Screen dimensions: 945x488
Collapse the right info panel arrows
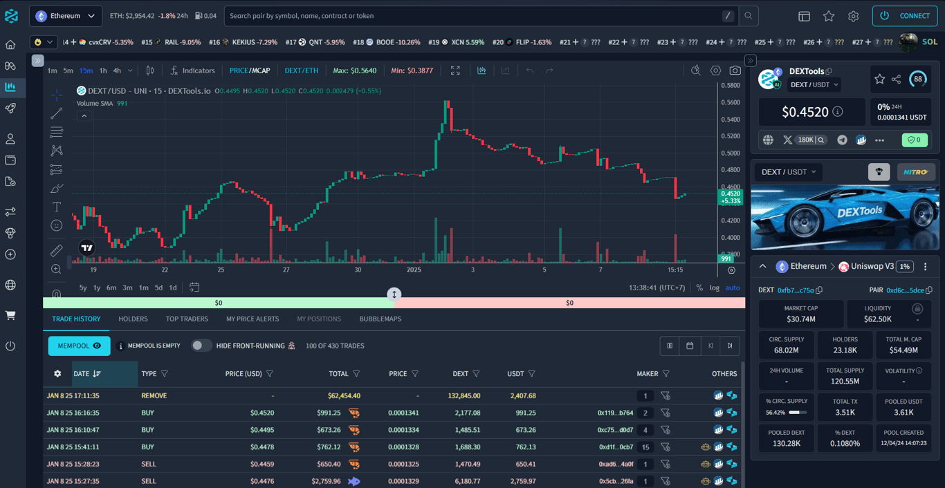tap(750, 61)
